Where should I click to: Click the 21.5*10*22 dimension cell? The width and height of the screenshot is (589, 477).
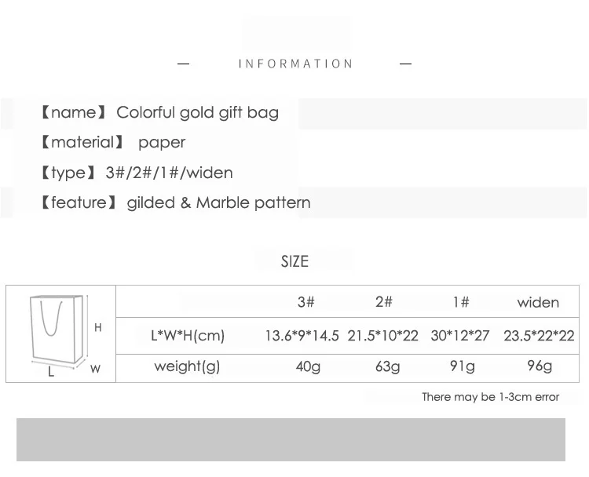382,336
